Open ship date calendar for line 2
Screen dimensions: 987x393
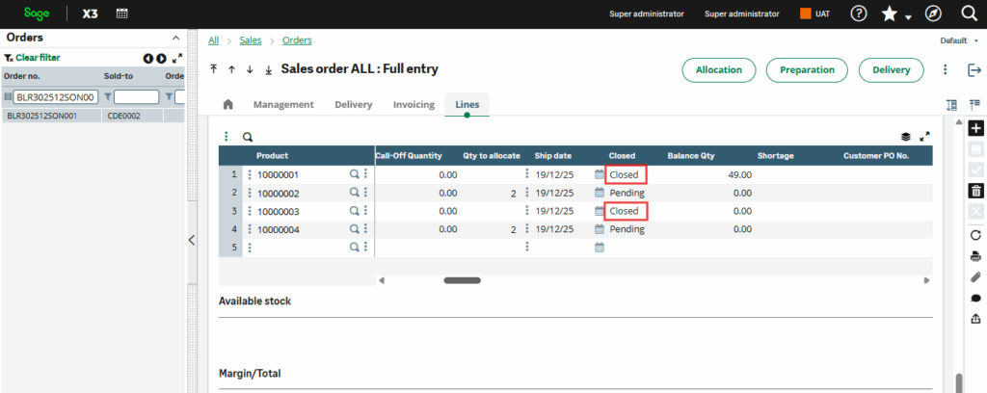(x=600, y=193)
